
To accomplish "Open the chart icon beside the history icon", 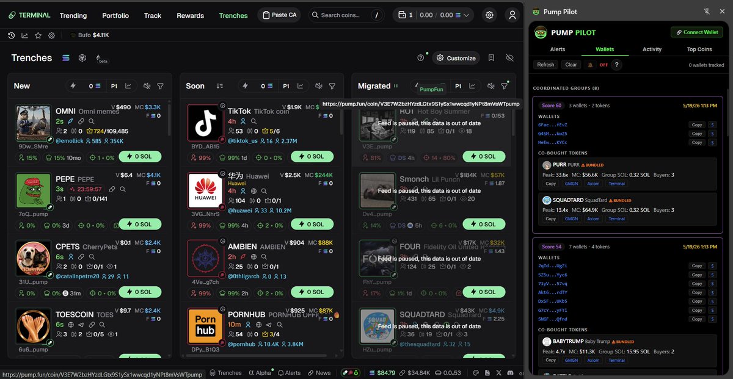I will [x=25, y=35].
